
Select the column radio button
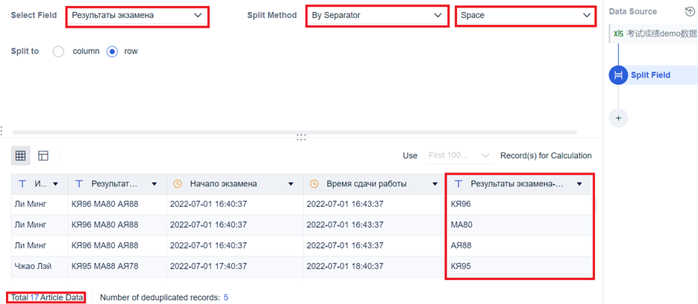(59, 52)
